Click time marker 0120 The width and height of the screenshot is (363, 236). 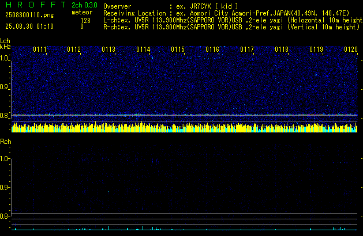pos(351,50)
